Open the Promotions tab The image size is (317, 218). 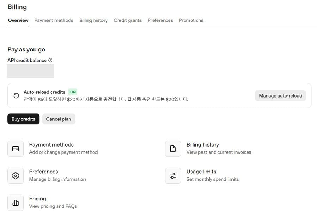click(191, 20)
